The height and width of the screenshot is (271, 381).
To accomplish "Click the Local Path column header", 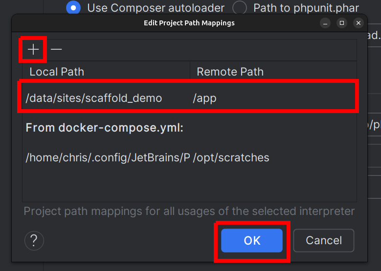I will [57, 72].
